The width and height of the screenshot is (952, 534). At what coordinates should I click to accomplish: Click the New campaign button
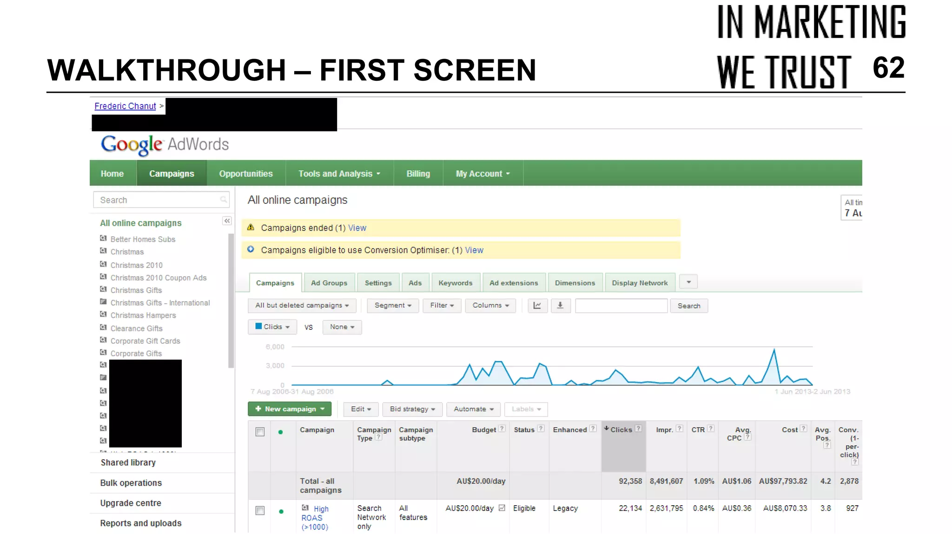290,409
